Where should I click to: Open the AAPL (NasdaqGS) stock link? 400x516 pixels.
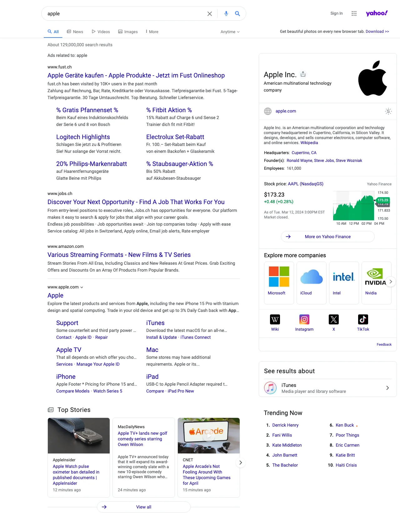[x=306, y=184]
